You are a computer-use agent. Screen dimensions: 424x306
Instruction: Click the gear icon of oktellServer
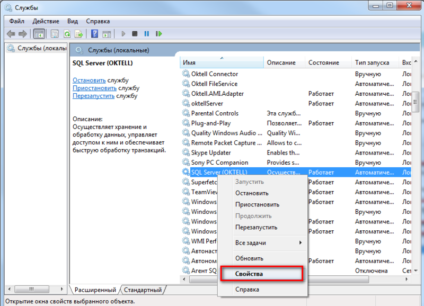pos(186,103)
